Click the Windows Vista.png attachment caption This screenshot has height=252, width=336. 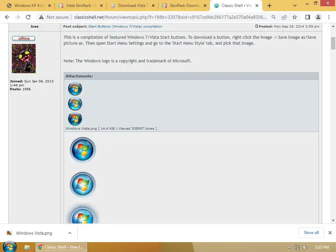[x=111, y=128]
